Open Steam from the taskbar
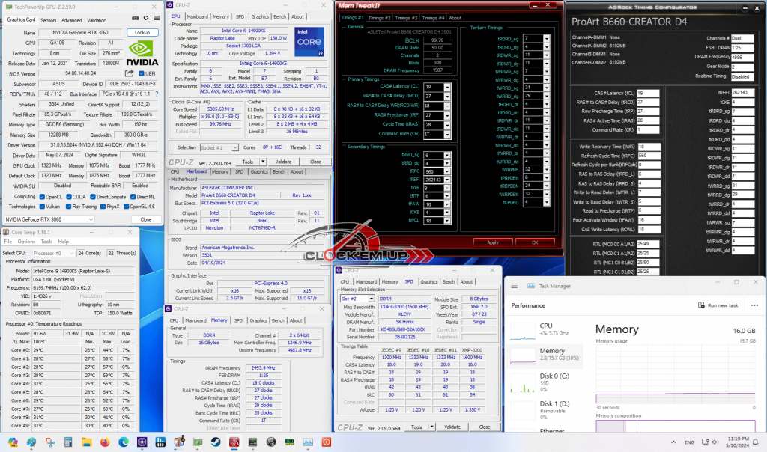The width and height of the screenshot is (767, 452). 215,442
